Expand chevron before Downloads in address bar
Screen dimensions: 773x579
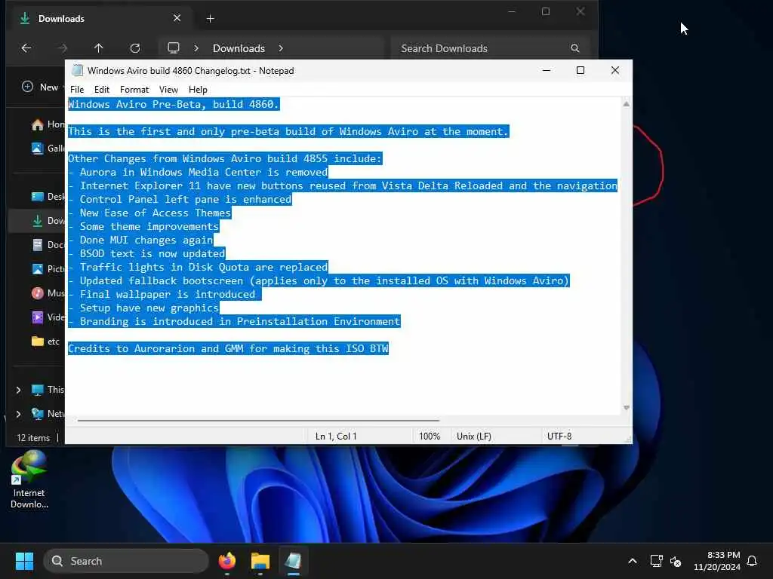[x=196, y=48]
